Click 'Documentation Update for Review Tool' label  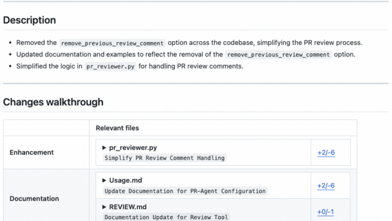[166, 217]
